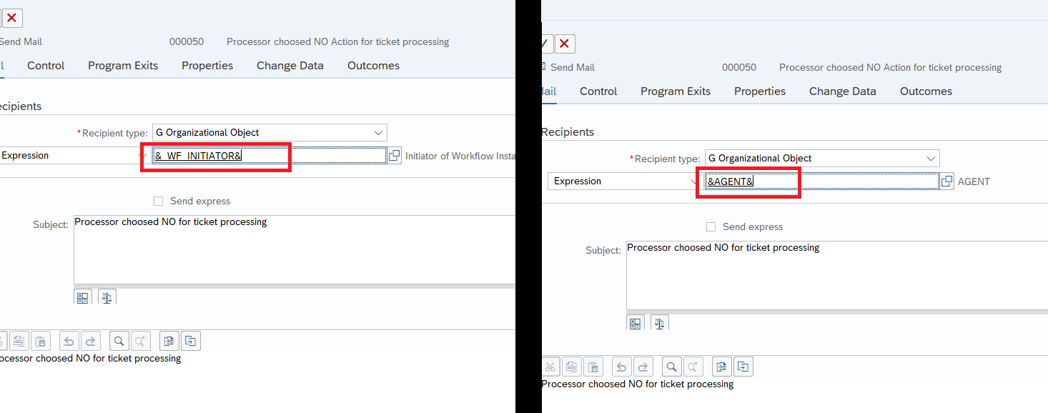Select the Cut tool in editor toolbar
This screenshot has height=413, width=1048.
pos(550,366)
